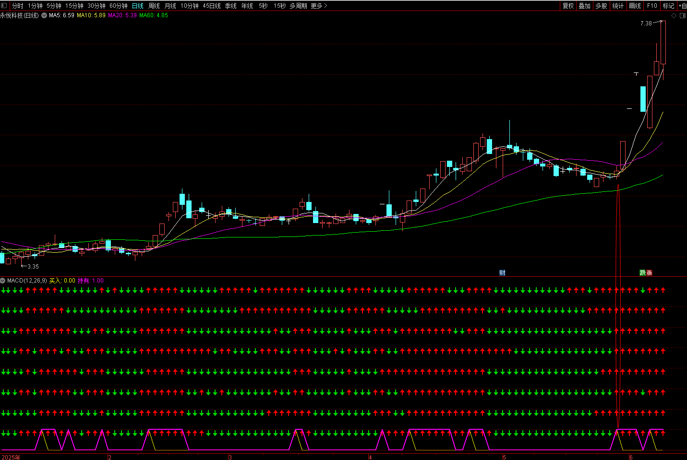687x460 pixels.
Task: Select the 5秒 period
Action: 263,6
